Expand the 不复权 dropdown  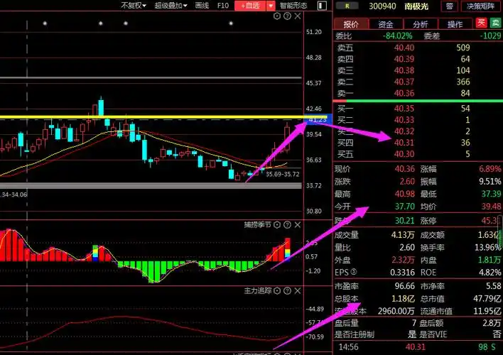133,6
